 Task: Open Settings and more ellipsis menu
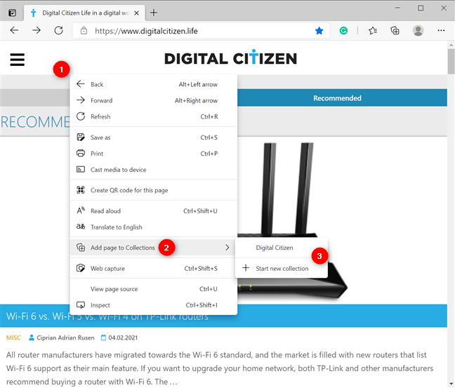[441, 30]
